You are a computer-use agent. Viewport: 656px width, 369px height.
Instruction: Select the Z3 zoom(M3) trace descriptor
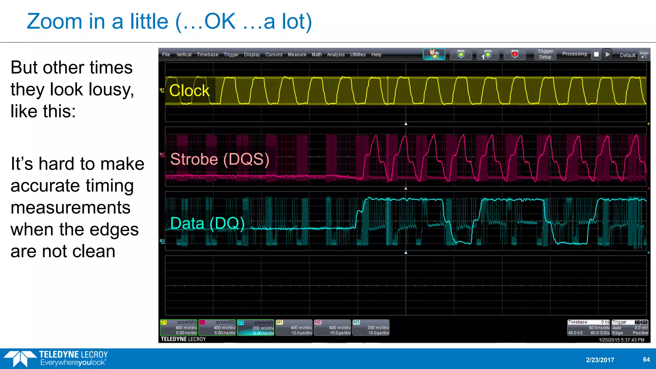point(256,327)
